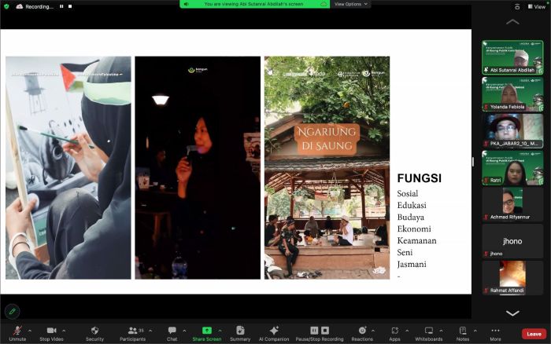Viewport: 551px width, 344px height.
Task: Open the More menu
Action: 495,331
